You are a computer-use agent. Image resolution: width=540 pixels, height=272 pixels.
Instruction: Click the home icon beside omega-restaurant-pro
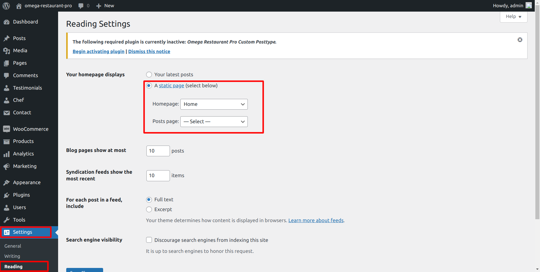pos(19,6)
